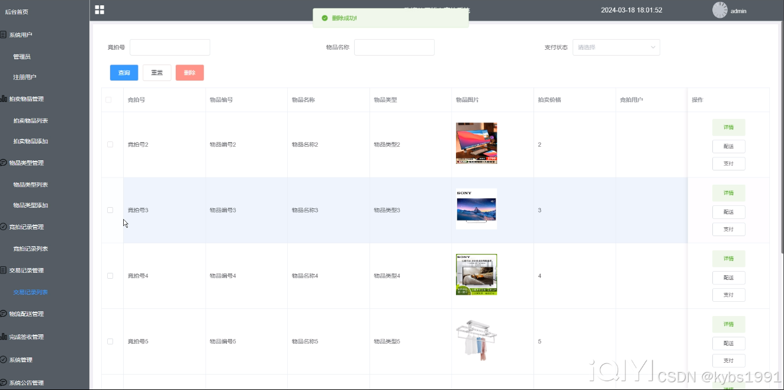
Task: Click the 竞拍记录管理 check-circle icon
Action: (x=4, y=227)
